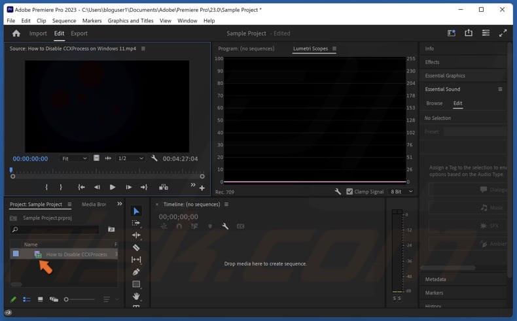Click the Go to Out button
This screenshot has width=517, height=321.
[x=144, y=187]
